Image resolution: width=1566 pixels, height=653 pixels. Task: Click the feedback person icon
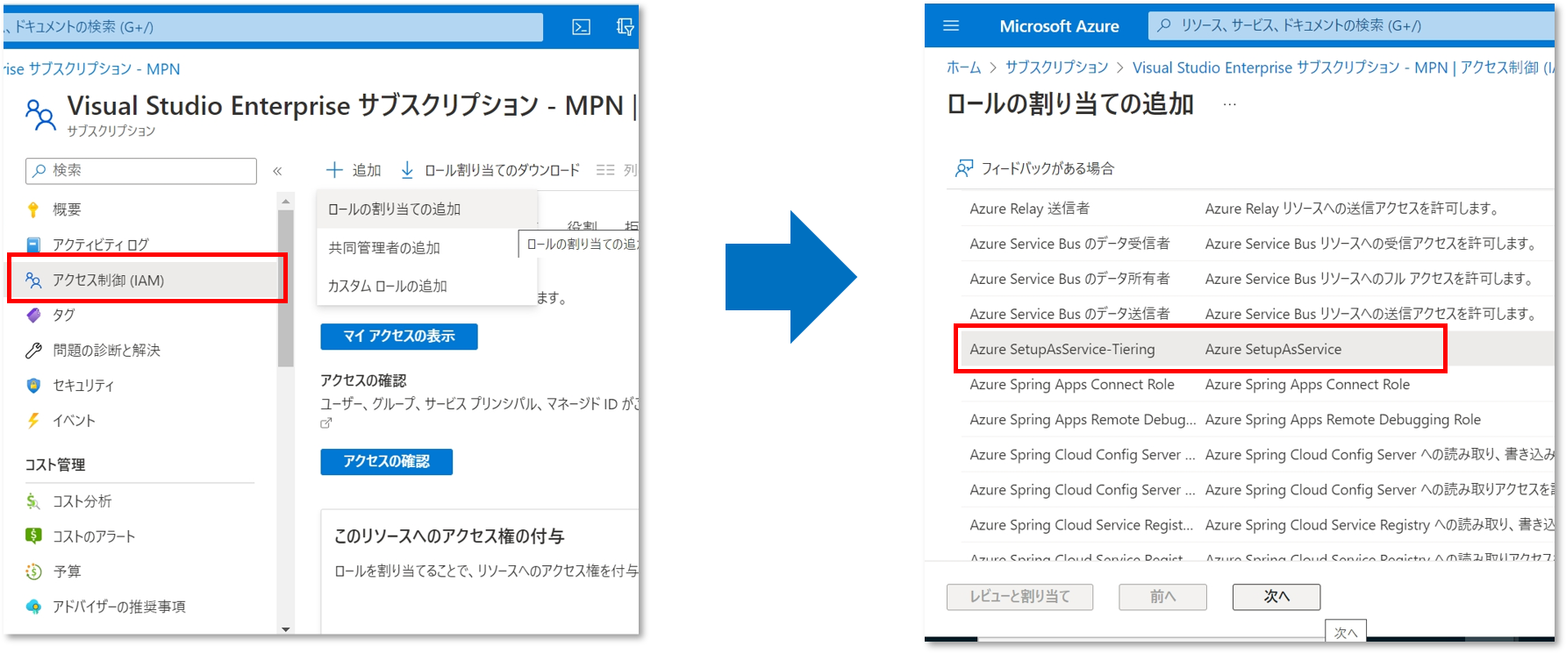click(x=963, y=168)
